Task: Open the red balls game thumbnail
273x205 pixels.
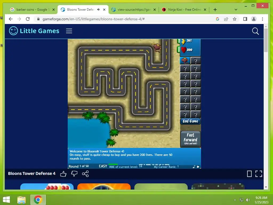Action: (x=47, y=186)
